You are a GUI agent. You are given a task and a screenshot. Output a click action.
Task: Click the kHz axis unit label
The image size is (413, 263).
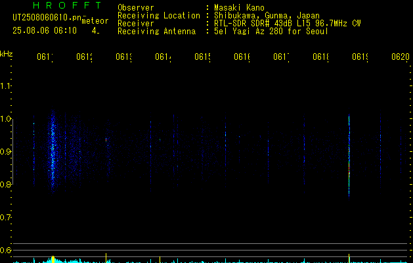tap(6, 54)
